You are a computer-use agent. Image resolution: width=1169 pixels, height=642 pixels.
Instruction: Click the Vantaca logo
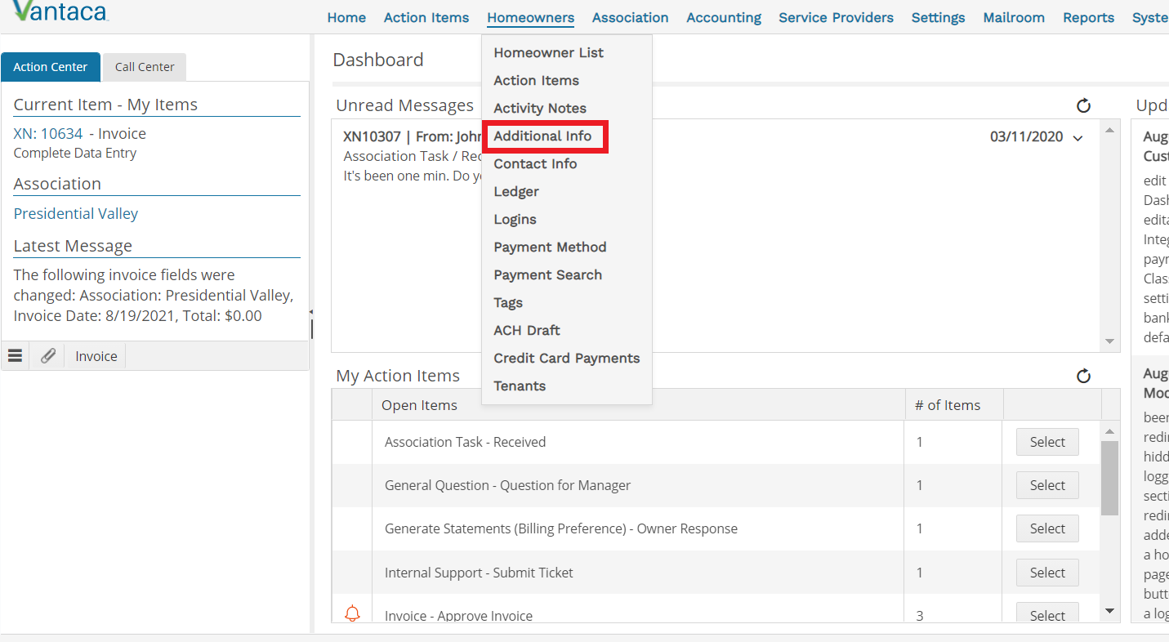57,11
